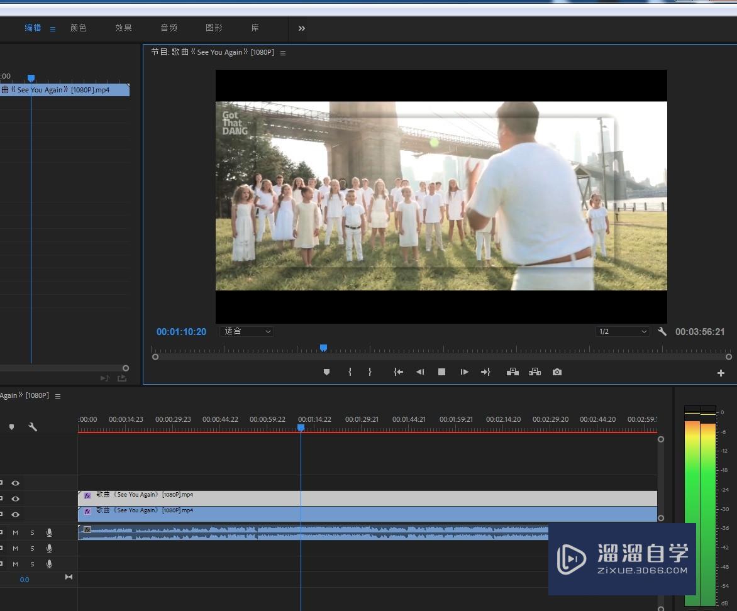Click the export icon below the effect controls timeline
This screenshot has height=611, width=737.
pyautogui.click(x=122, y=378)
